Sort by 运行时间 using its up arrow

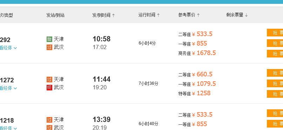pyautogui.click(x=158, y=15)
